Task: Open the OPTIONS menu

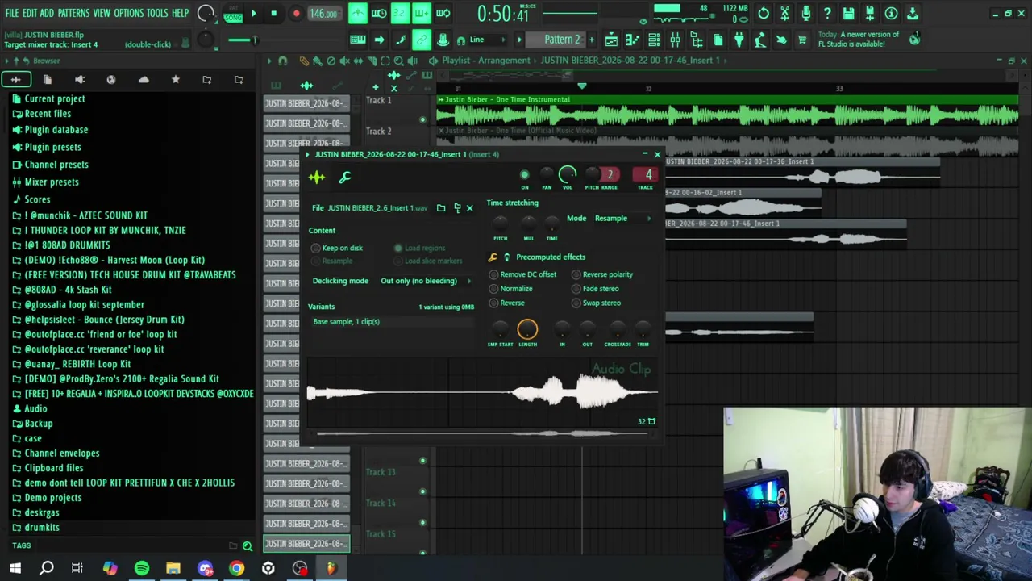Action: pyautogui.click(x=128, y=13)
